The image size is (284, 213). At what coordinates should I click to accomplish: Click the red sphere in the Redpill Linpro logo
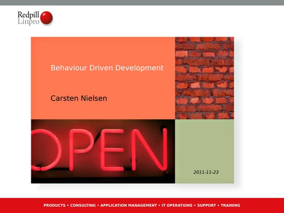click(x=46, y=18)
